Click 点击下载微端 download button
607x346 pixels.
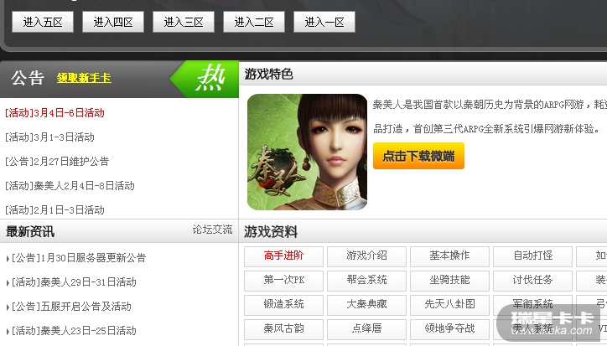pos(418,156)
